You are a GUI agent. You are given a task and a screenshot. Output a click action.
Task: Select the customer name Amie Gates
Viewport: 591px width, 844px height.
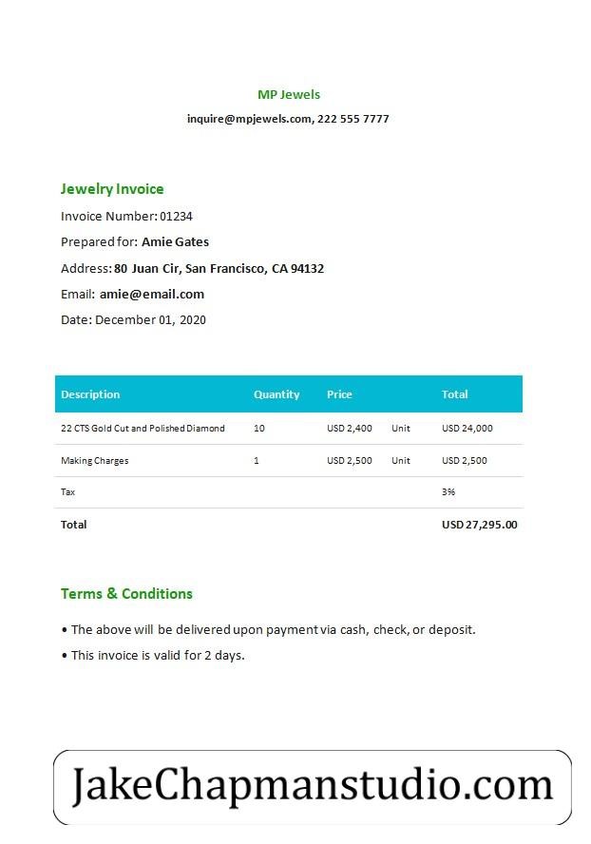(175, 242)
